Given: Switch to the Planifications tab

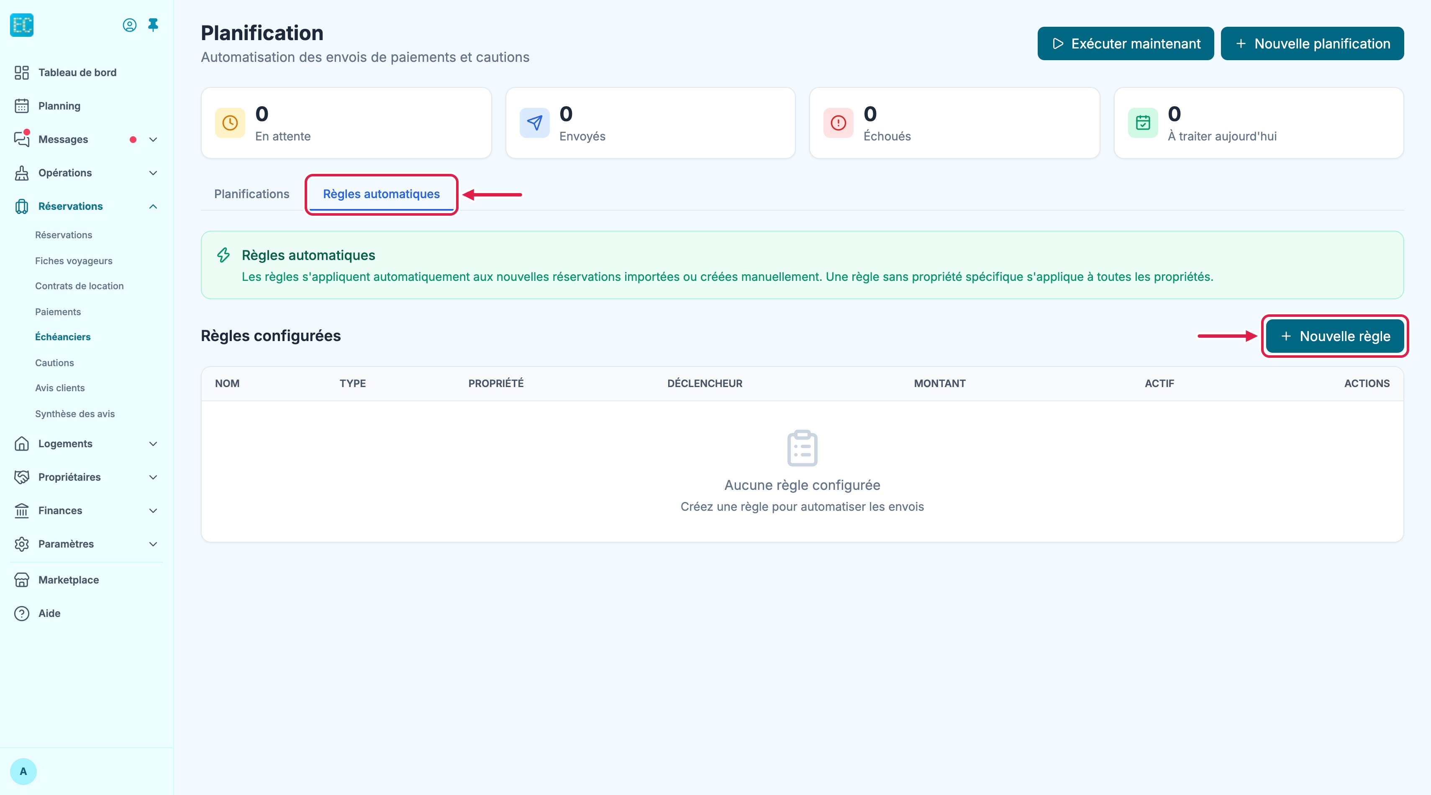Looking at the screenshot, I should [251, 194].
